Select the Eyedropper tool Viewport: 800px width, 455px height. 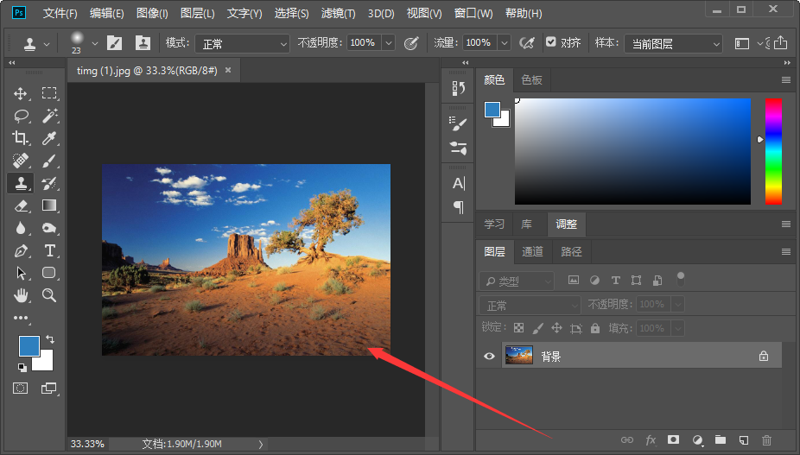click(49, 138)
